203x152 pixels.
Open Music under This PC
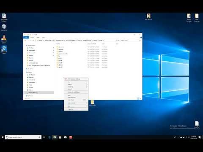pyautogui.click(x=30, y=85)
